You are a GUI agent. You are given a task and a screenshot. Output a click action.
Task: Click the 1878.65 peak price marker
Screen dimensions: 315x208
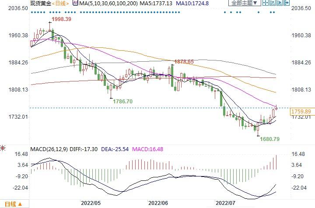click(x=184, y=62)
